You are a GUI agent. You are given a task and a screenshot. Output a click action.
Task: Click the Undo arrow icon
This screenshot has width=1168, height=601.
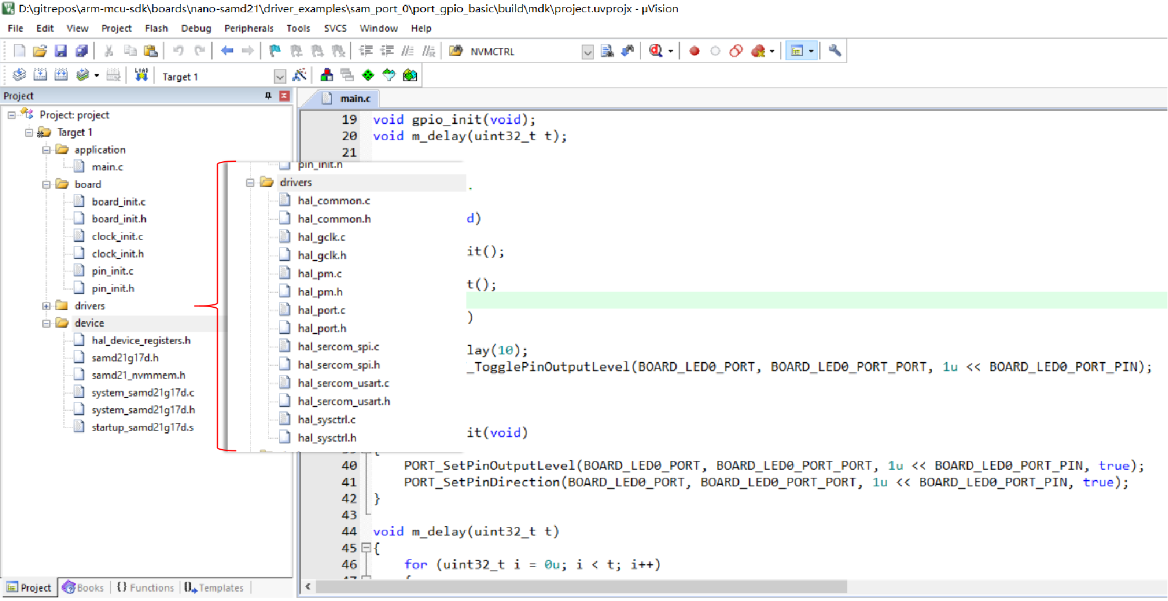tap(179, 51)
